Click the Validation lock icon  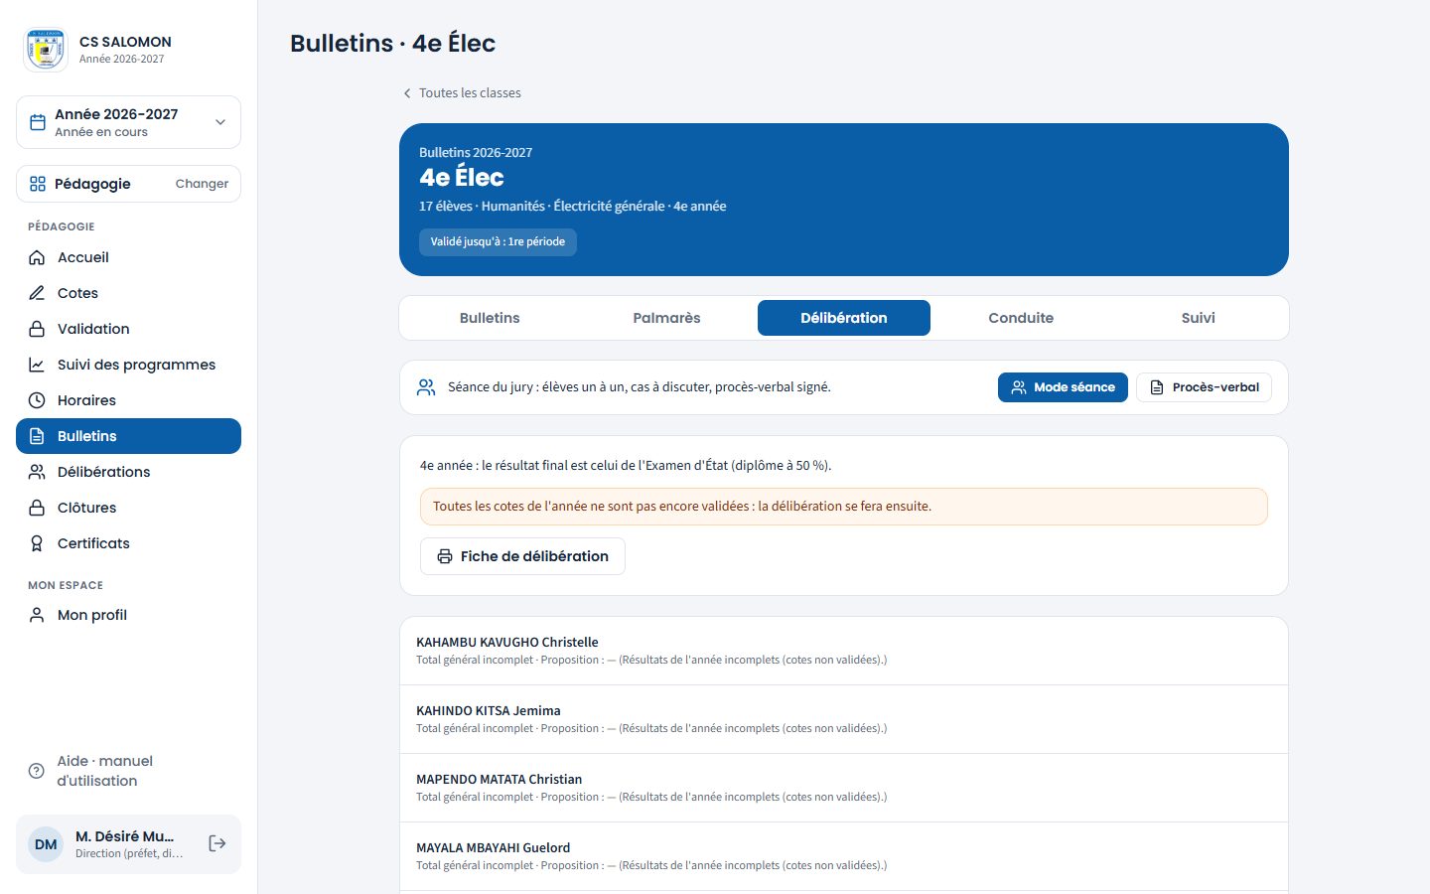coord(37,329)
